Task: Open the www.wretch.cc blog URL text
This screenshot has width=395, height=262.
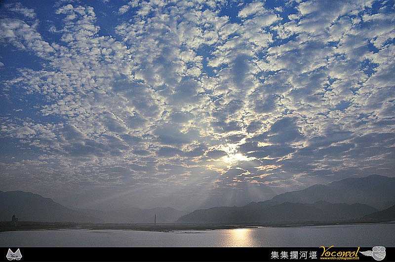Action: tap(339, 258)
